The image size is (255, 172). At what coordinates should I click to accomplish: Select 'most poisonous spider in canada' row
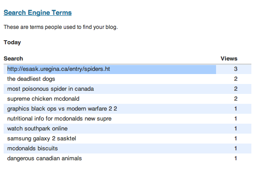coord(128,89)
